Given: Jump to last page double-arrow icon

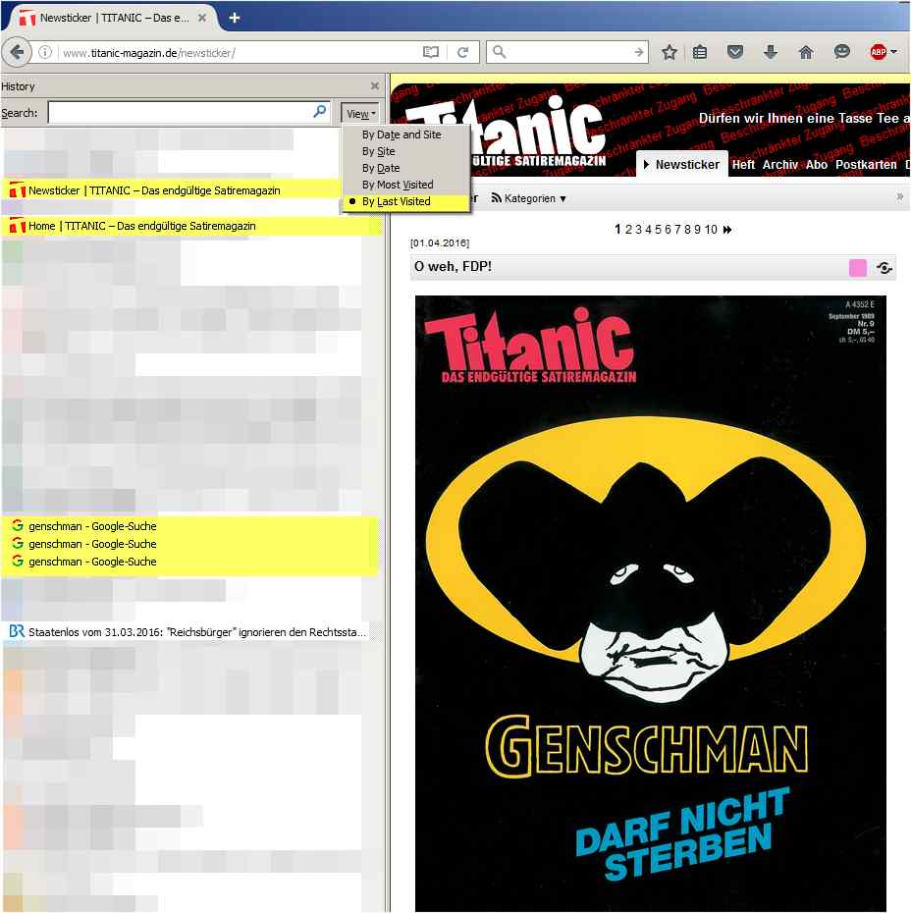Looking at the screenshot, I should pyautogui.click(x=727, y=230).
